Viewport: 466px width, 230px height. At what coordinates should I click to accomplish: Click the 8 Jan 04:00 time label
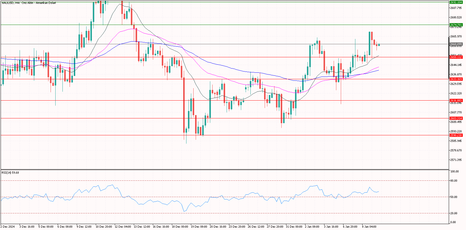pyautogui.click(x=369, y=227)
